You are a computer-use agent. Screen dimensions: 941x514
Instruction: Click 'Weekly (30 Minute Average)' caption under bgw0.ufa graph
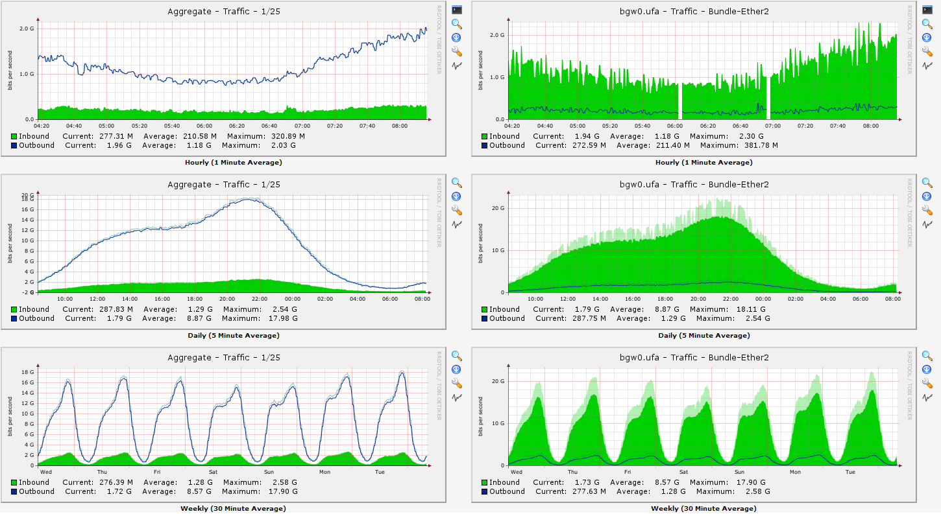(703, 509)
